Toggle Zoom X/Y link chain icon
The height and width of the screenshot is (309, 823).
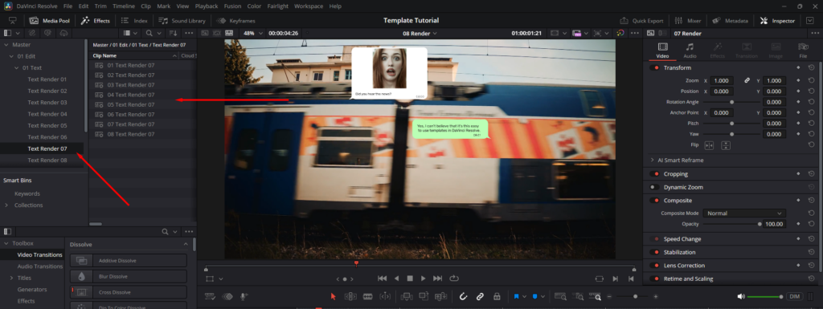pos(747,80)
